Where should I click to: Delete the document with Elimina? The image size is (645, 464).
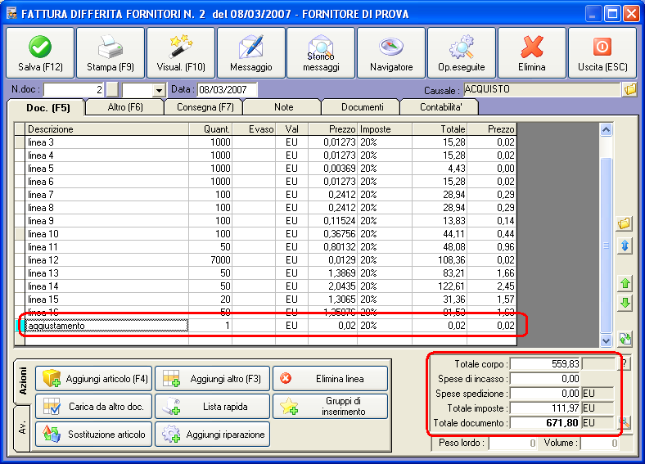(x=531, y=52)
